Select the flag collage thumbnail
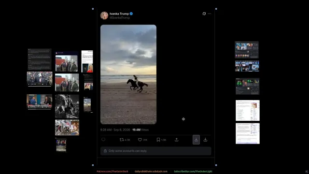Image resolution: width=309 pixels, height=174 pixels. point(67,128)
